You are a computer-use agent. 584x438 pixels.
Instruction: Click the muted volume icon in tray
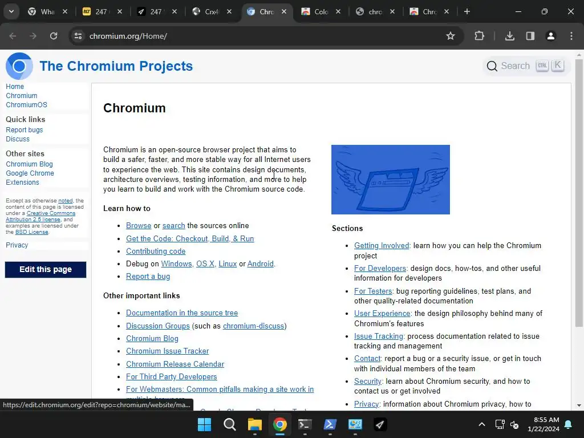[514, 424]
